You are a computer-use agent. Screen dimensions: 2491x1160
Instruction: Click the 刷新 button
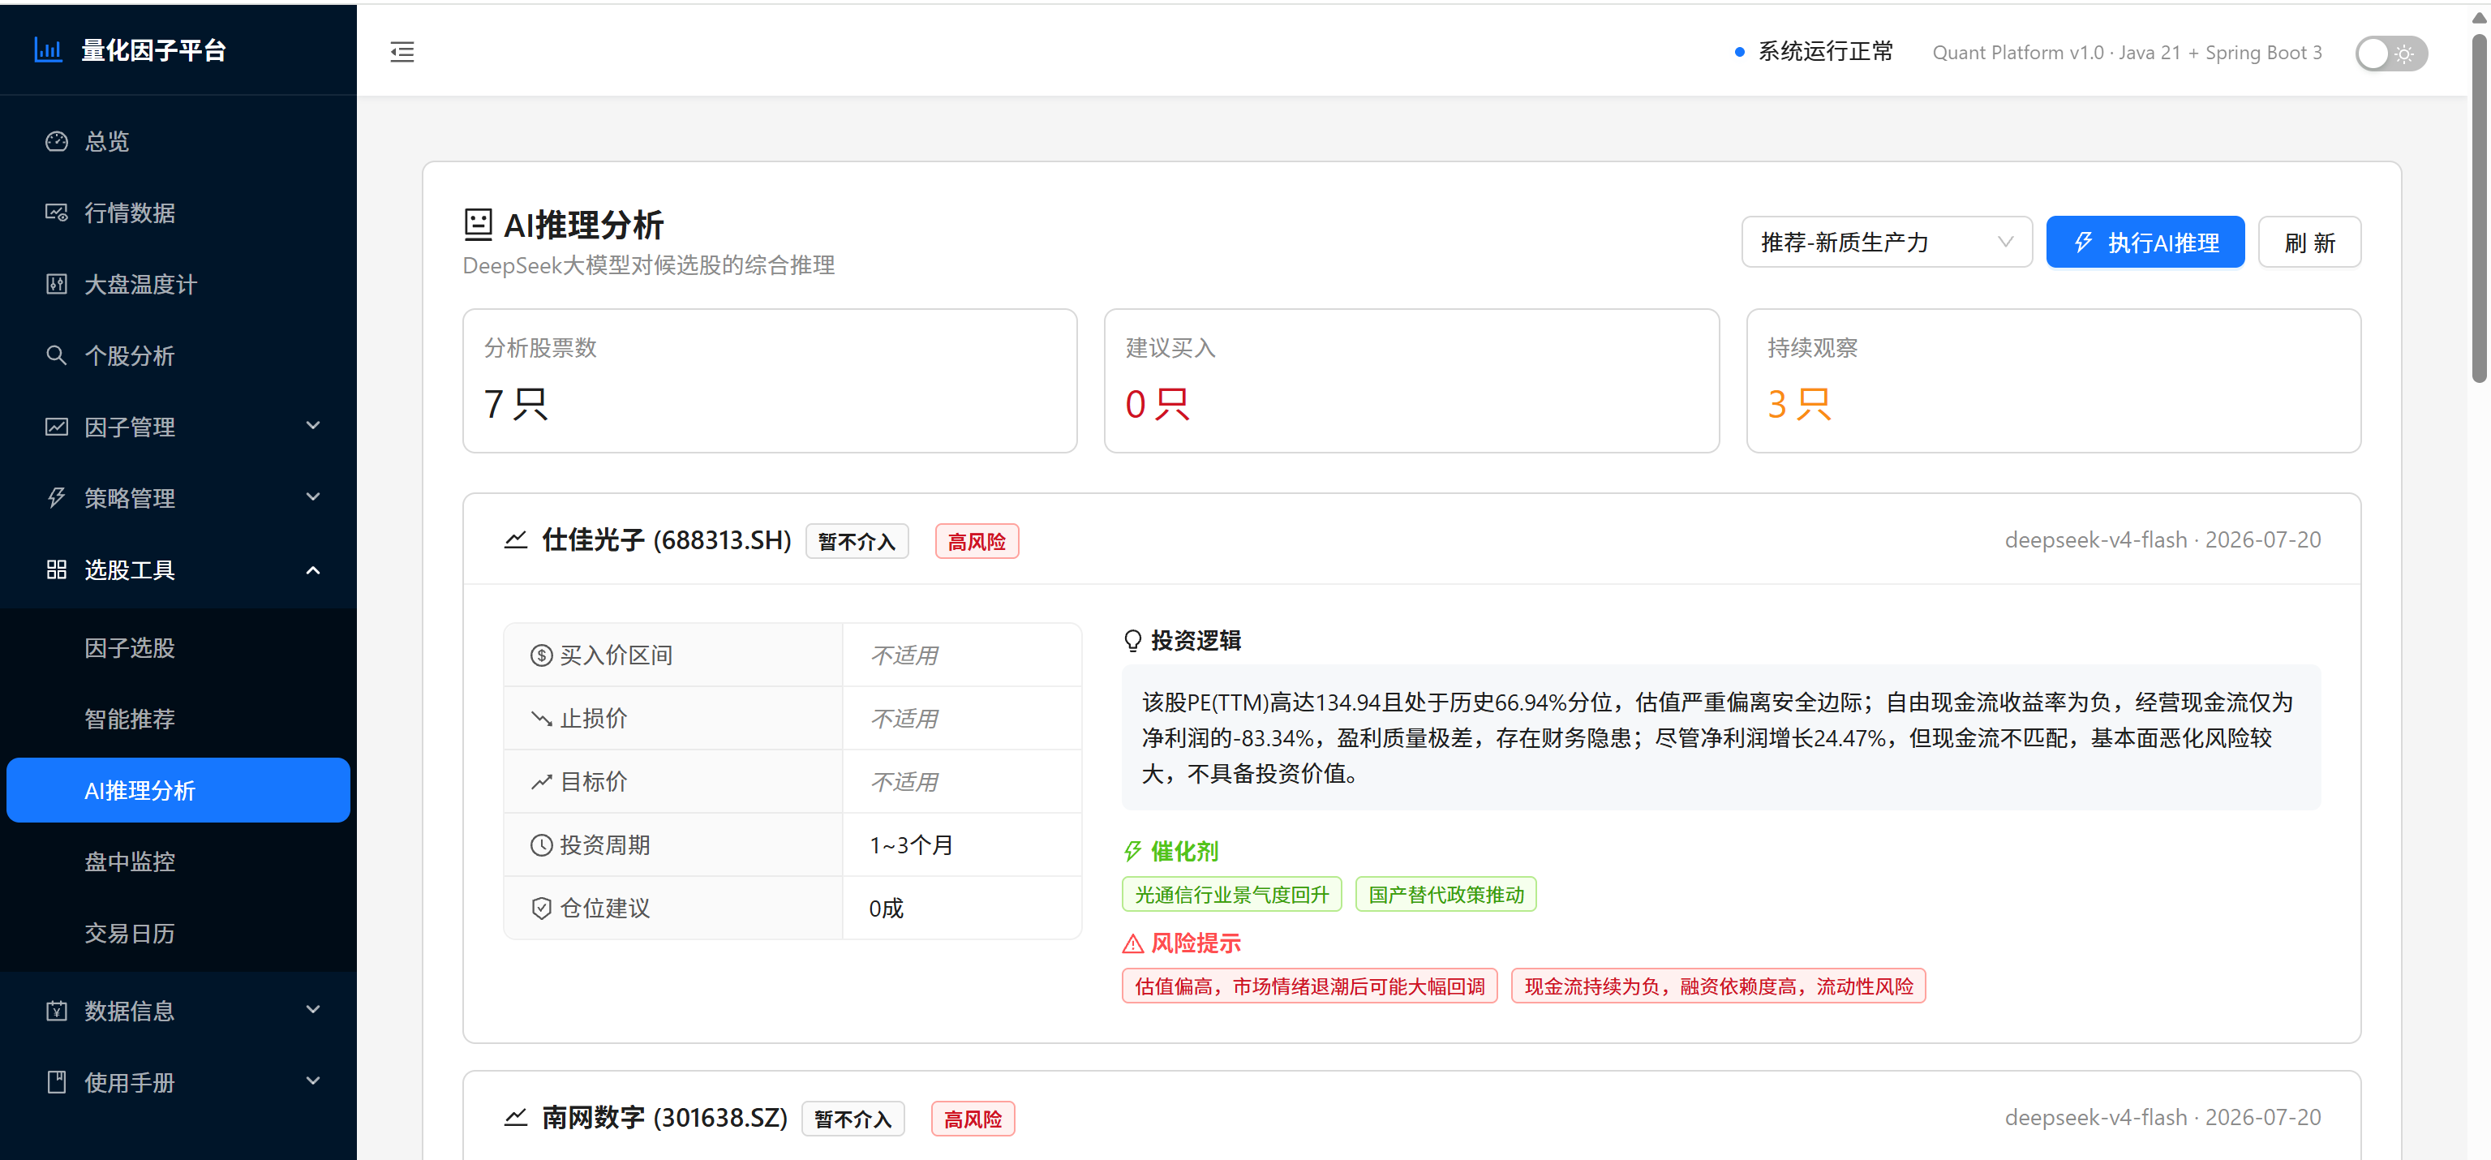tap(2309, 242)
